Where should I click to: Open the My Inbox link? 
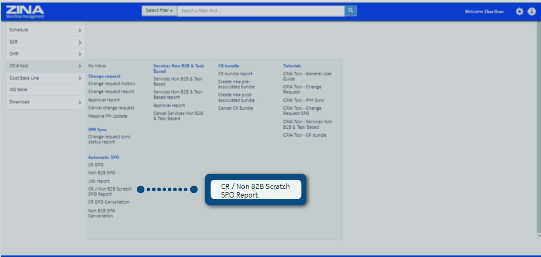click(x=97, y=66)
